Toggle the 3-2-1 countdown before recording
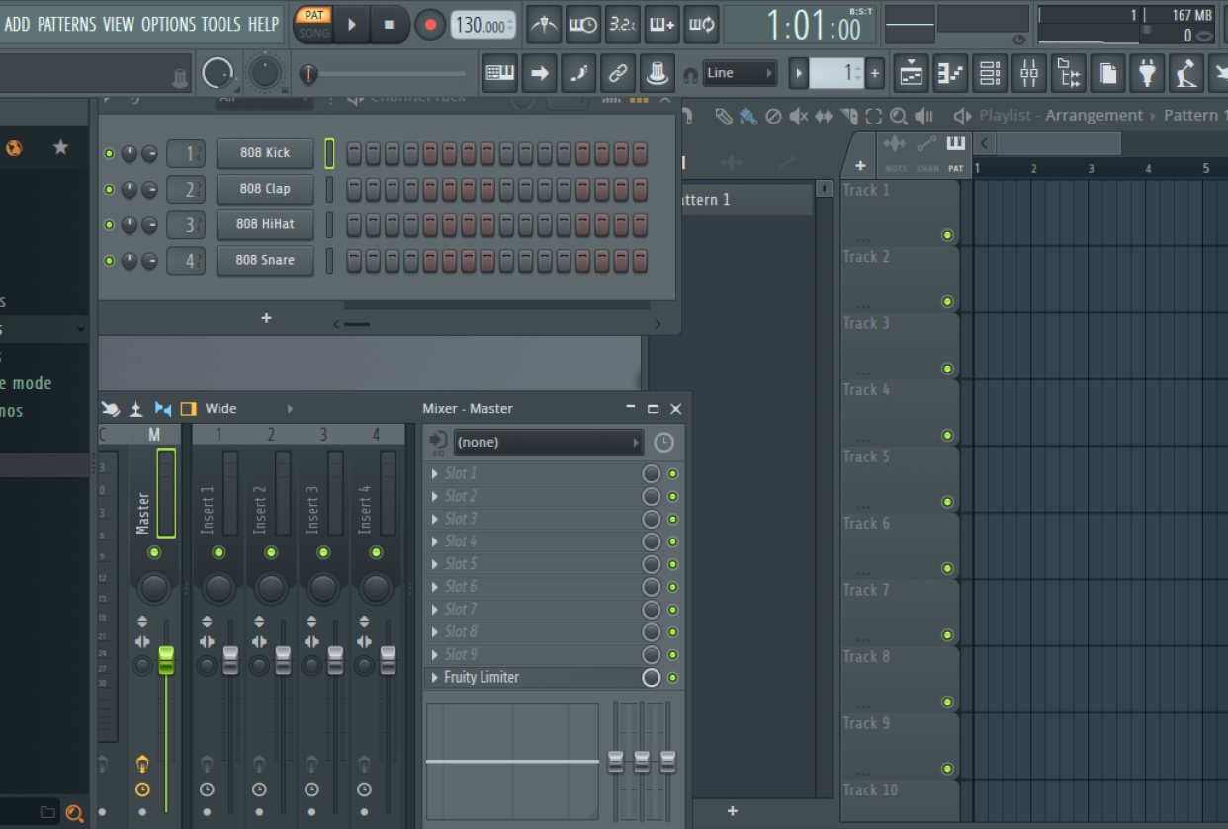Screen dimensions: 1228x829 click(623, 25)
